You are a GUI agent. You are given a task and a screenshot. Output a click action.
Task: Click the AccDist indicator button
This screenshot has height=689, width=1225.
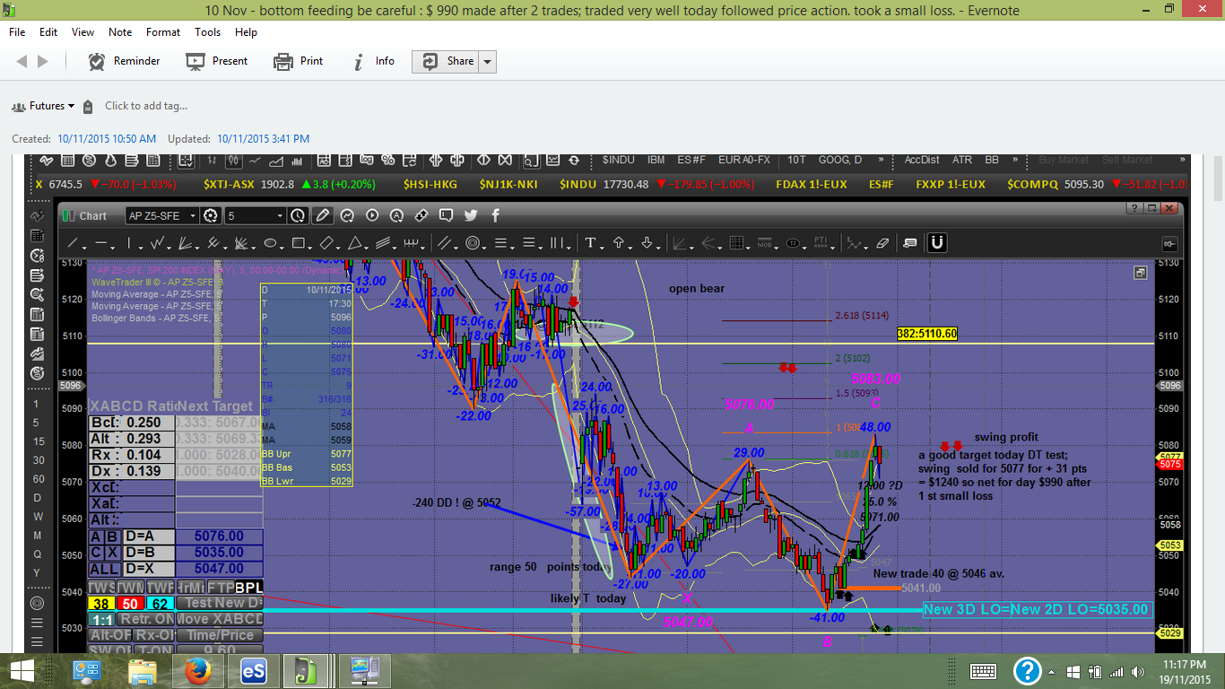pyautogui.click(x=922, y=160)
